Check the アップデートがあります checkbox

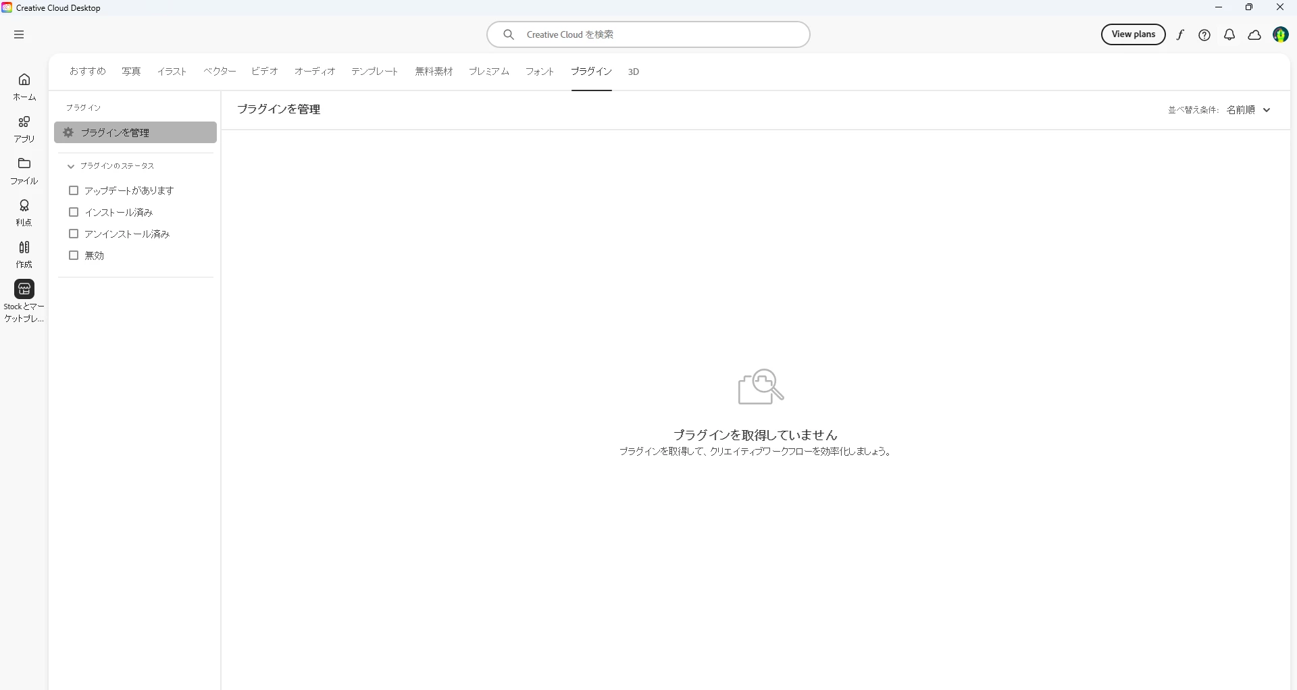74,190
